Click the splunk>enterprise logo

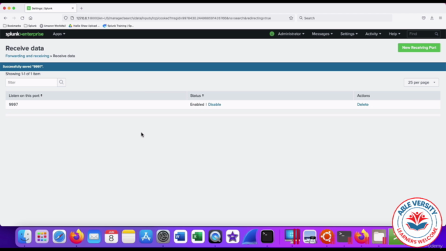(x=24, y=34)
